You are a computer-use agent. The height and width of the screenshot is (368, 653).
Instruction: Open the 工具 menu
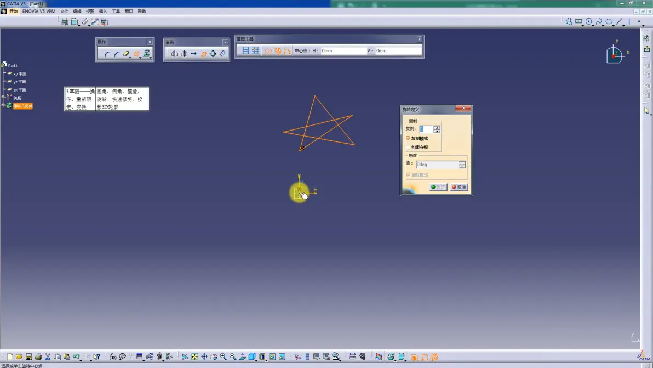point(116,12)
